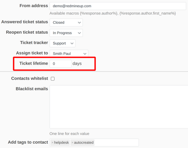Open the Answered ticket status dropdown

(x=66, y=22)
